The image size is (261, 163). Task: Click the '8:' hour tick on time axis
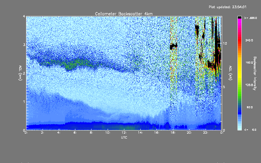click(91, 133)
